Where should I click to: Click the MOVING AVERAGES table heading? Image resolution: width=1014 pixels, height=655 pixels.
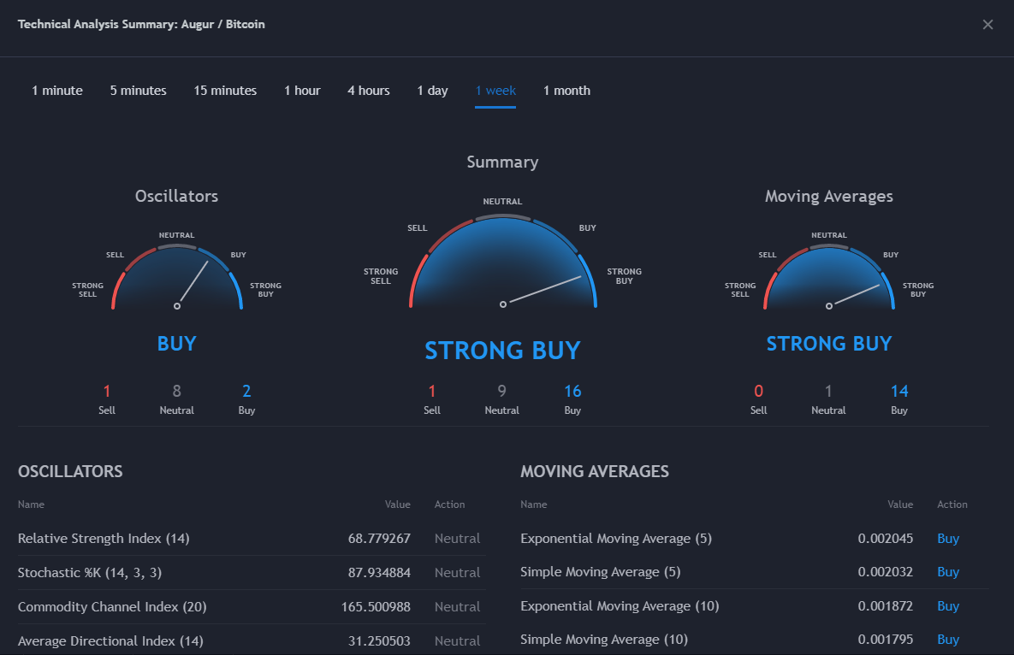click(595, 471)
